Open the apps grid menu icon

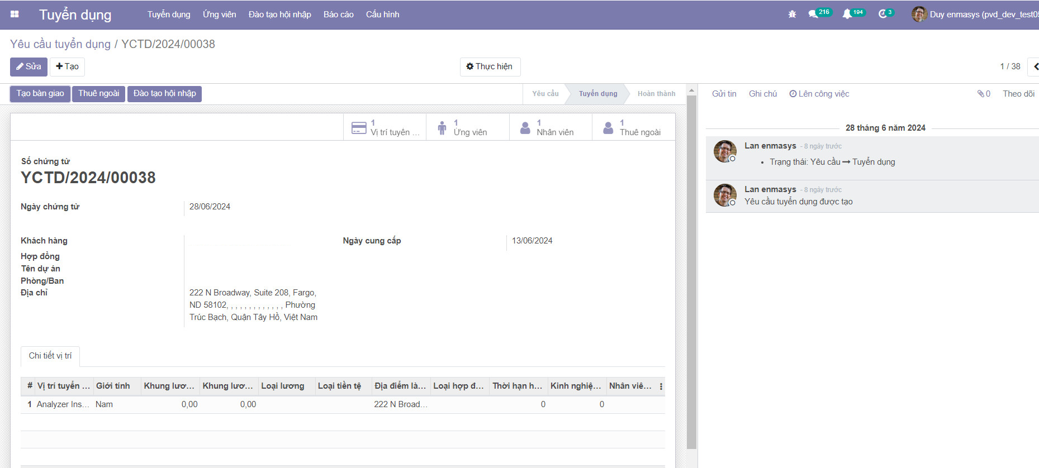15,15
